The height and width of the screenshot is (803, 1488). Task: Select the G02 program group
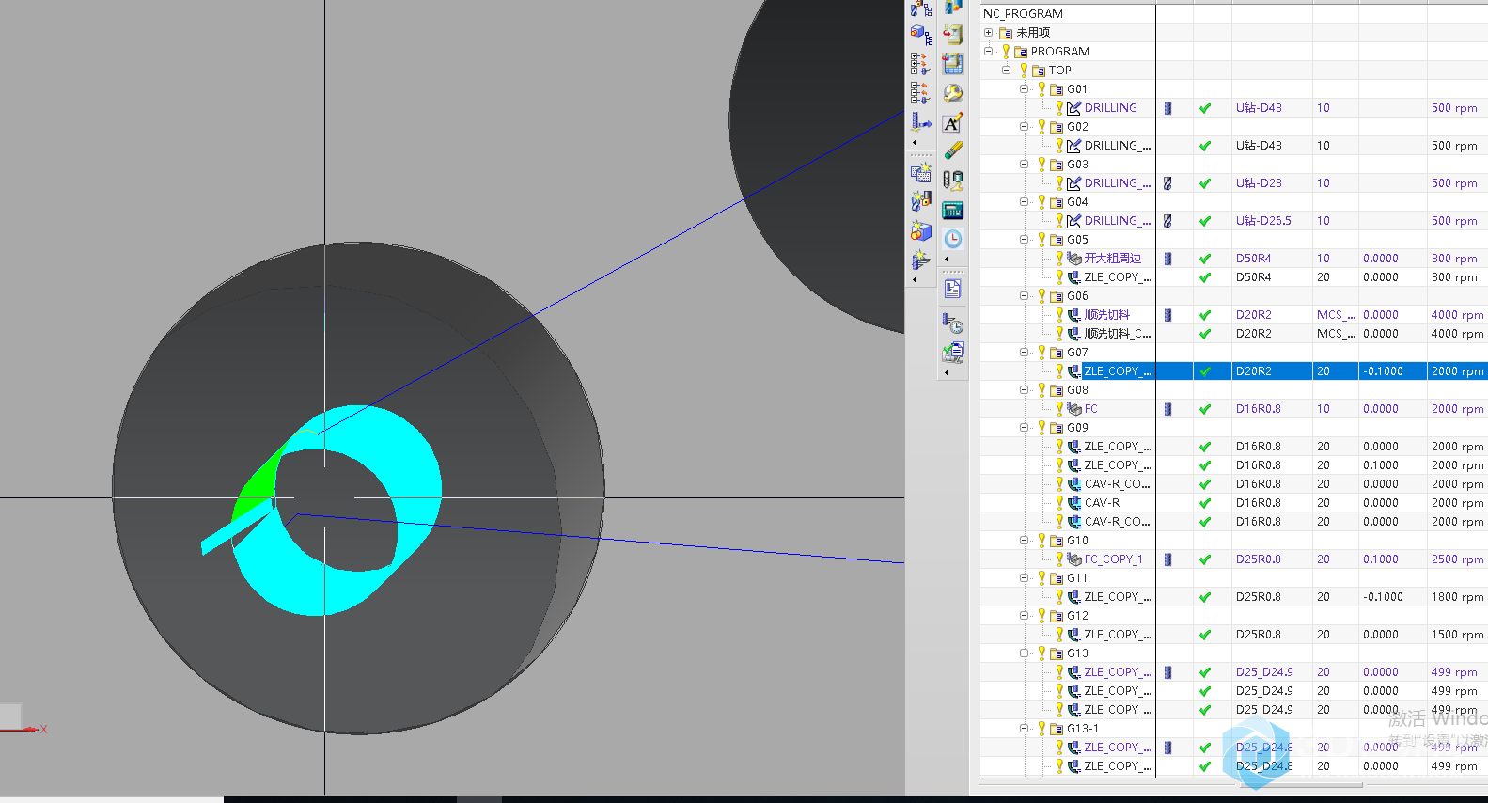1077,127
